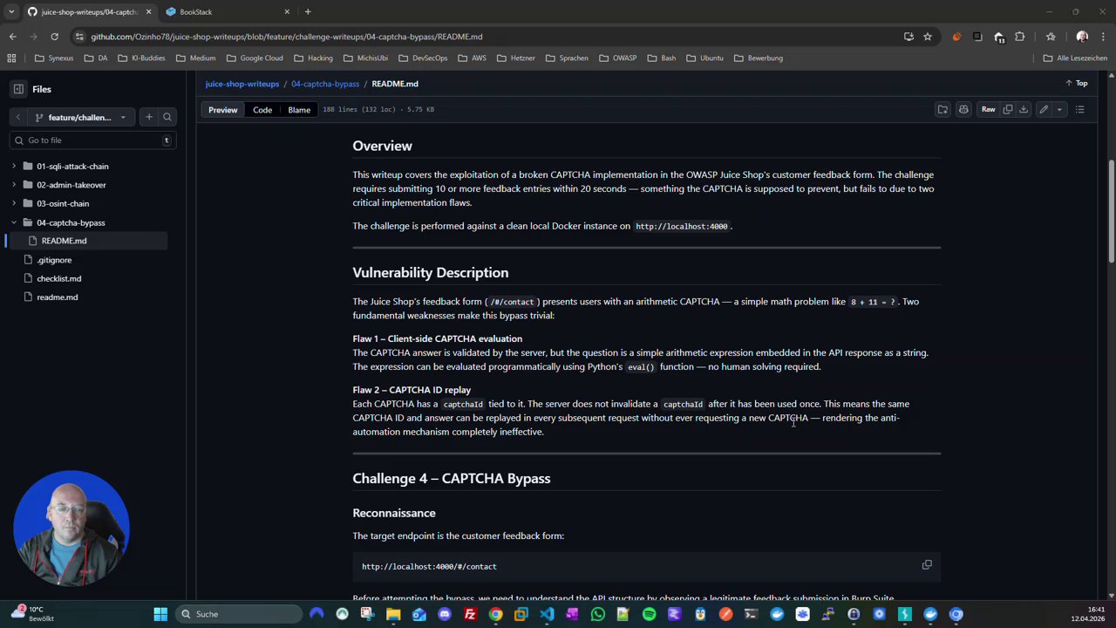
Task: Open the bookmarks apps grid icon
Action: pyautogui.click(x=11, y=58)
